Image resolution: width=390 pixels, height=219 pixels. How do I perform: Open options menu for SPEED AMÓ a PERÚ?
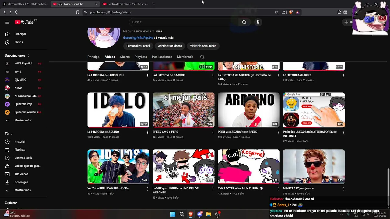coord(213,132)
